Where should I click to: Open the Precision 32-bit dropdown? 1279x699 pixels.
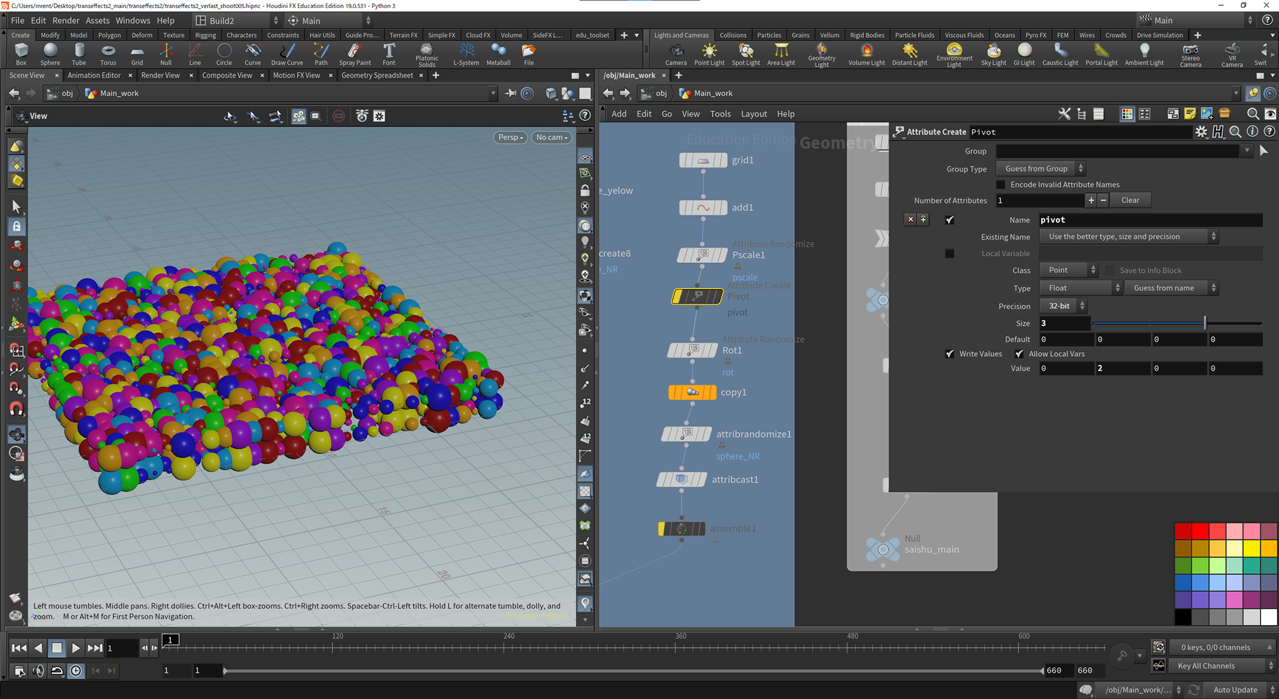1063,306
